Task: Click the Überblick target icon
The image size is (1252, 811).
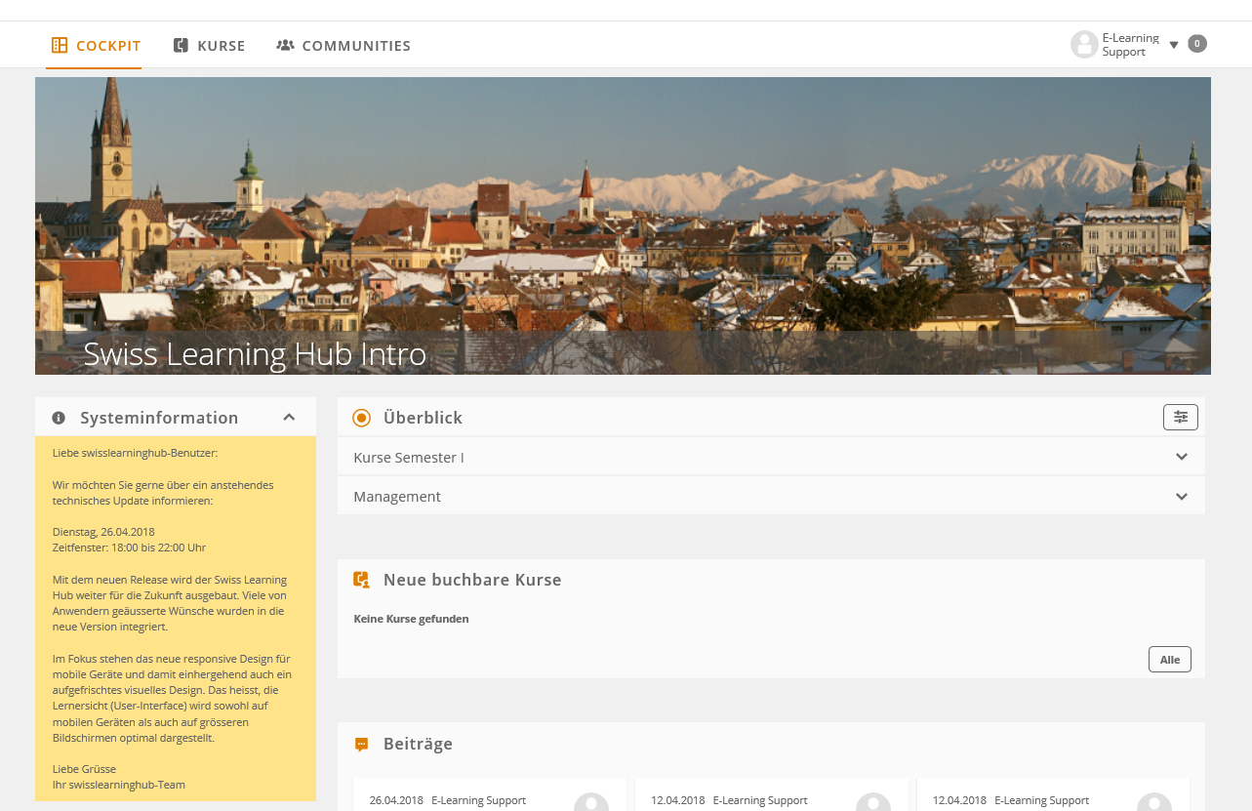Action: 362,418
